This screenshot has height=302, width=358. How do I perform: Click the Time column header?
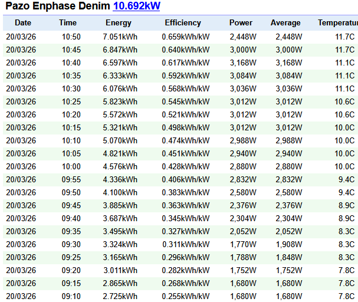click(68, 23)
